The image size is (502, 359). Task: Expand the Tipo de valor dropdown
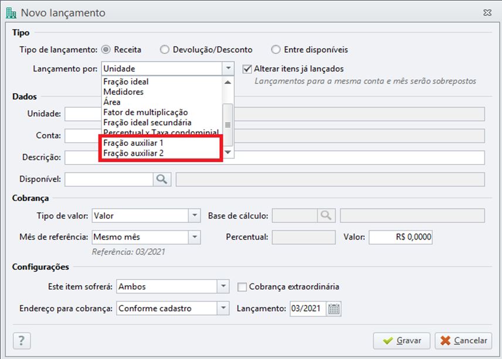click(x=194, y=216)
